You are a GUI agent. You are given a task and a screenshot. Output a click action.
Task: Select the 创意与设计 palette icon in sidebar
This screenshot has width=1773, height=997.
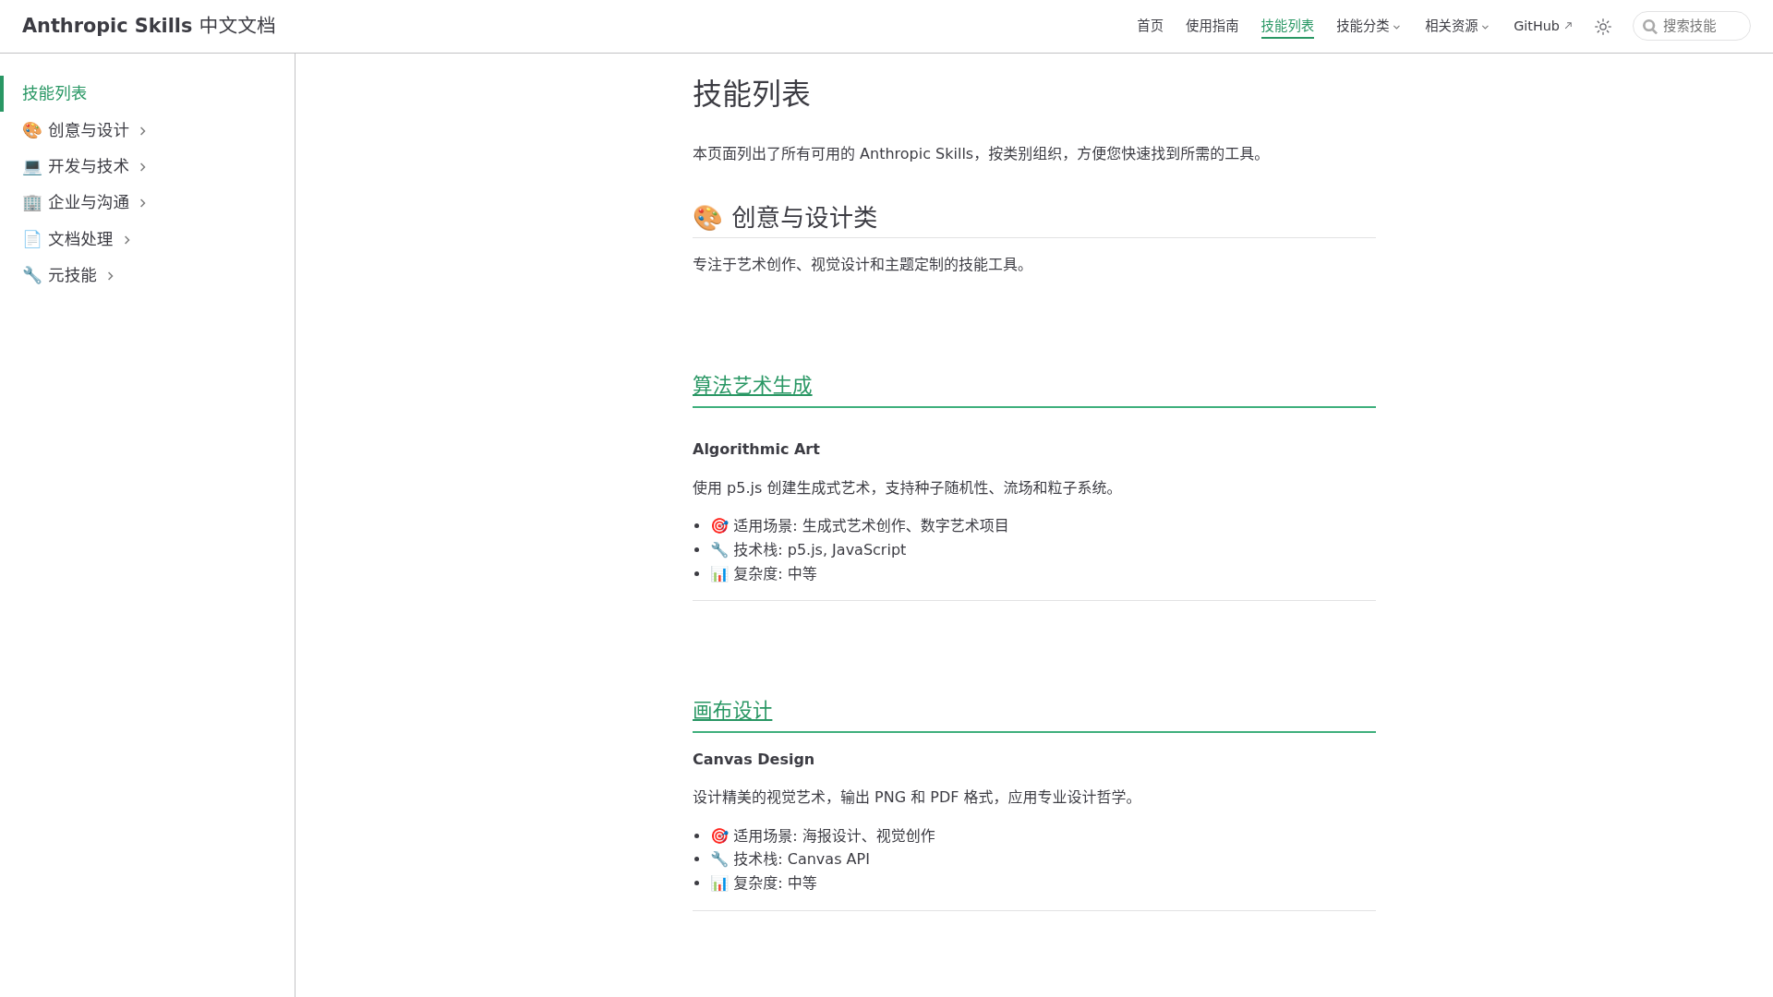31,130
